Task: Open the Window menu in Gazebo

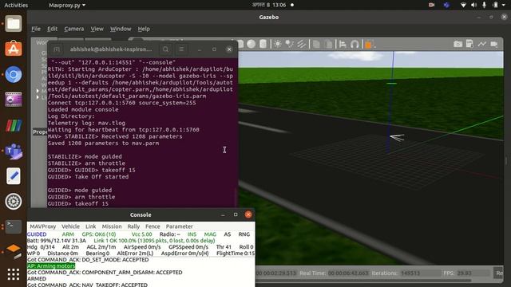Action: click(121, 29)
